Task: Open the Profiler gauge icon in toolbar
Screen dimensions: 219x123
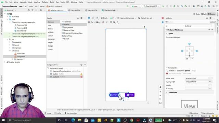Action: point(182,6)
